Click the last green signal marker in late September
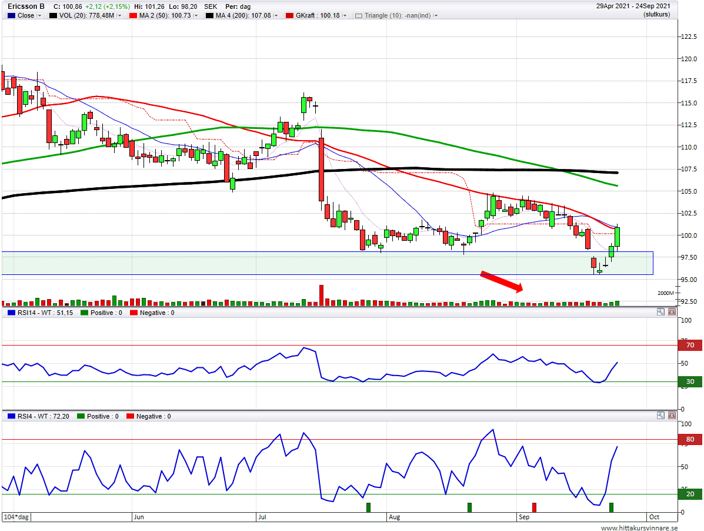This screenshot has height=531, width=704. tap(611, 507)
